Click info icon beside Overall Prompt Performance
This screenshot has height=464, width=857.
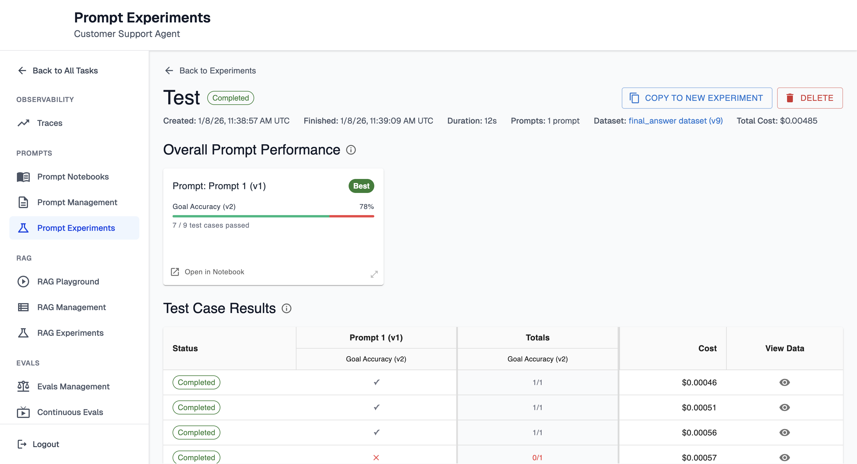click(x=351, y=150)
